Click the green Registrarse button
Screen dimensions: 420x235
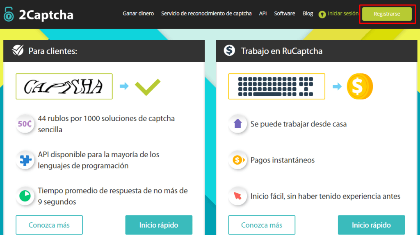pyautogui.click(x=387, y=14)
